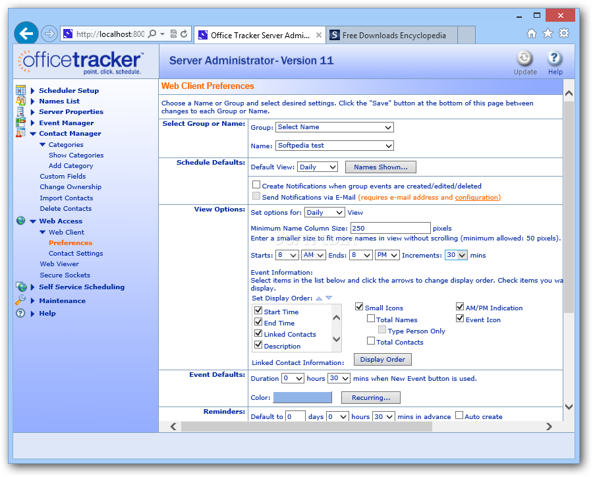Viewport: 593px width, 477px height.
Task: Click the Maintenance wrench icon
Action: point(20,300)
